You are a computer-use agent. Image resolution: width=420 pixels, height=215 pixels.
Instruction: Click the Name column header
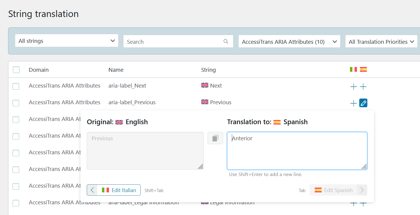[x=116, y=70]
